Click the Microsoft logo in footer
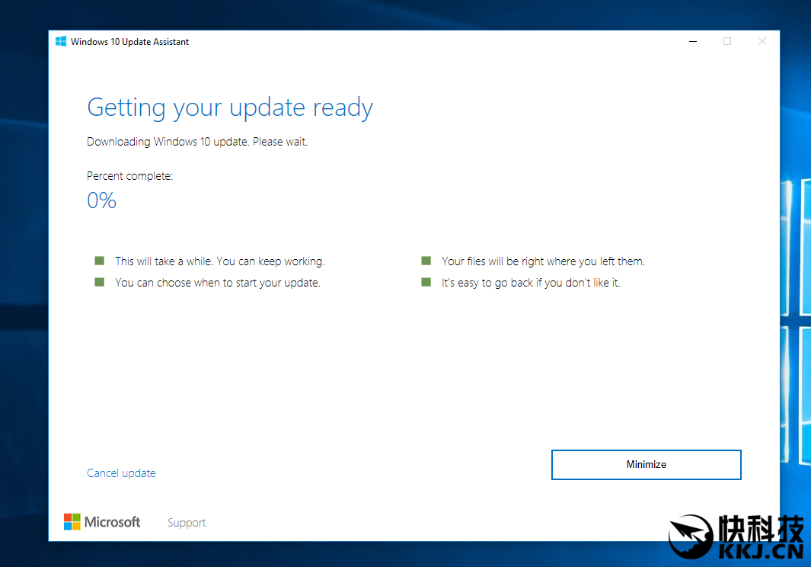Viewport: 811px width, 567px height. [102, 522]
